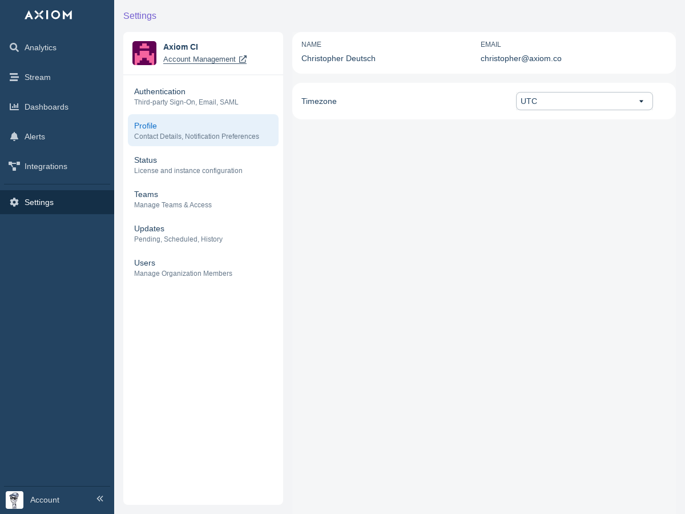
Task: Click the external link icon beside Account Management
Action: tap(243, 59)
